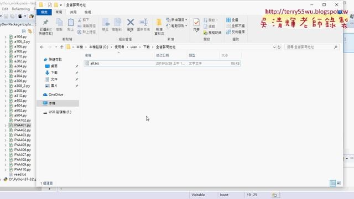This screenshot has height=199, width=354.
Task: Sort by Size (大小) column header
Action: pyautogui.click(x=230, y=55)
